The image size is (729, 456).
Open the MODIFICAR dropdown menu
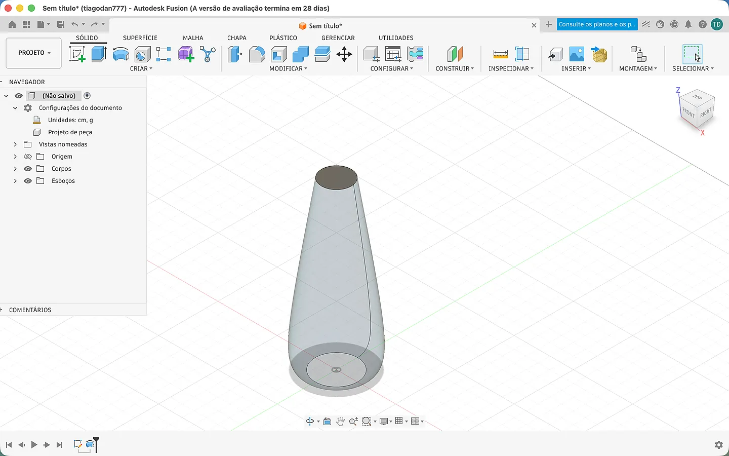(288, 68)
